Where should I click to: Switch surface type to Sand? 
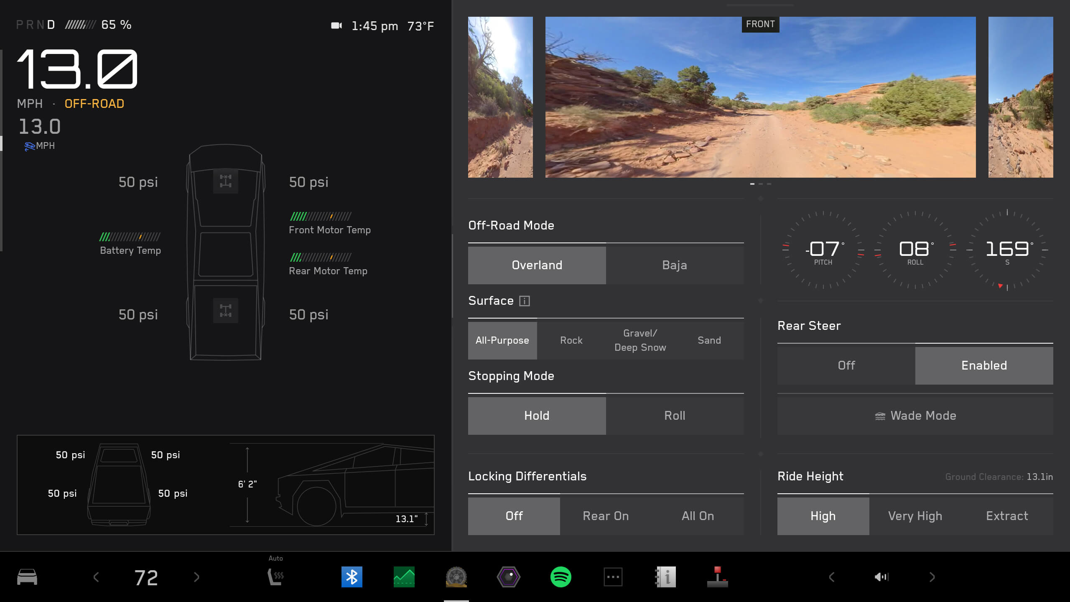708,339
